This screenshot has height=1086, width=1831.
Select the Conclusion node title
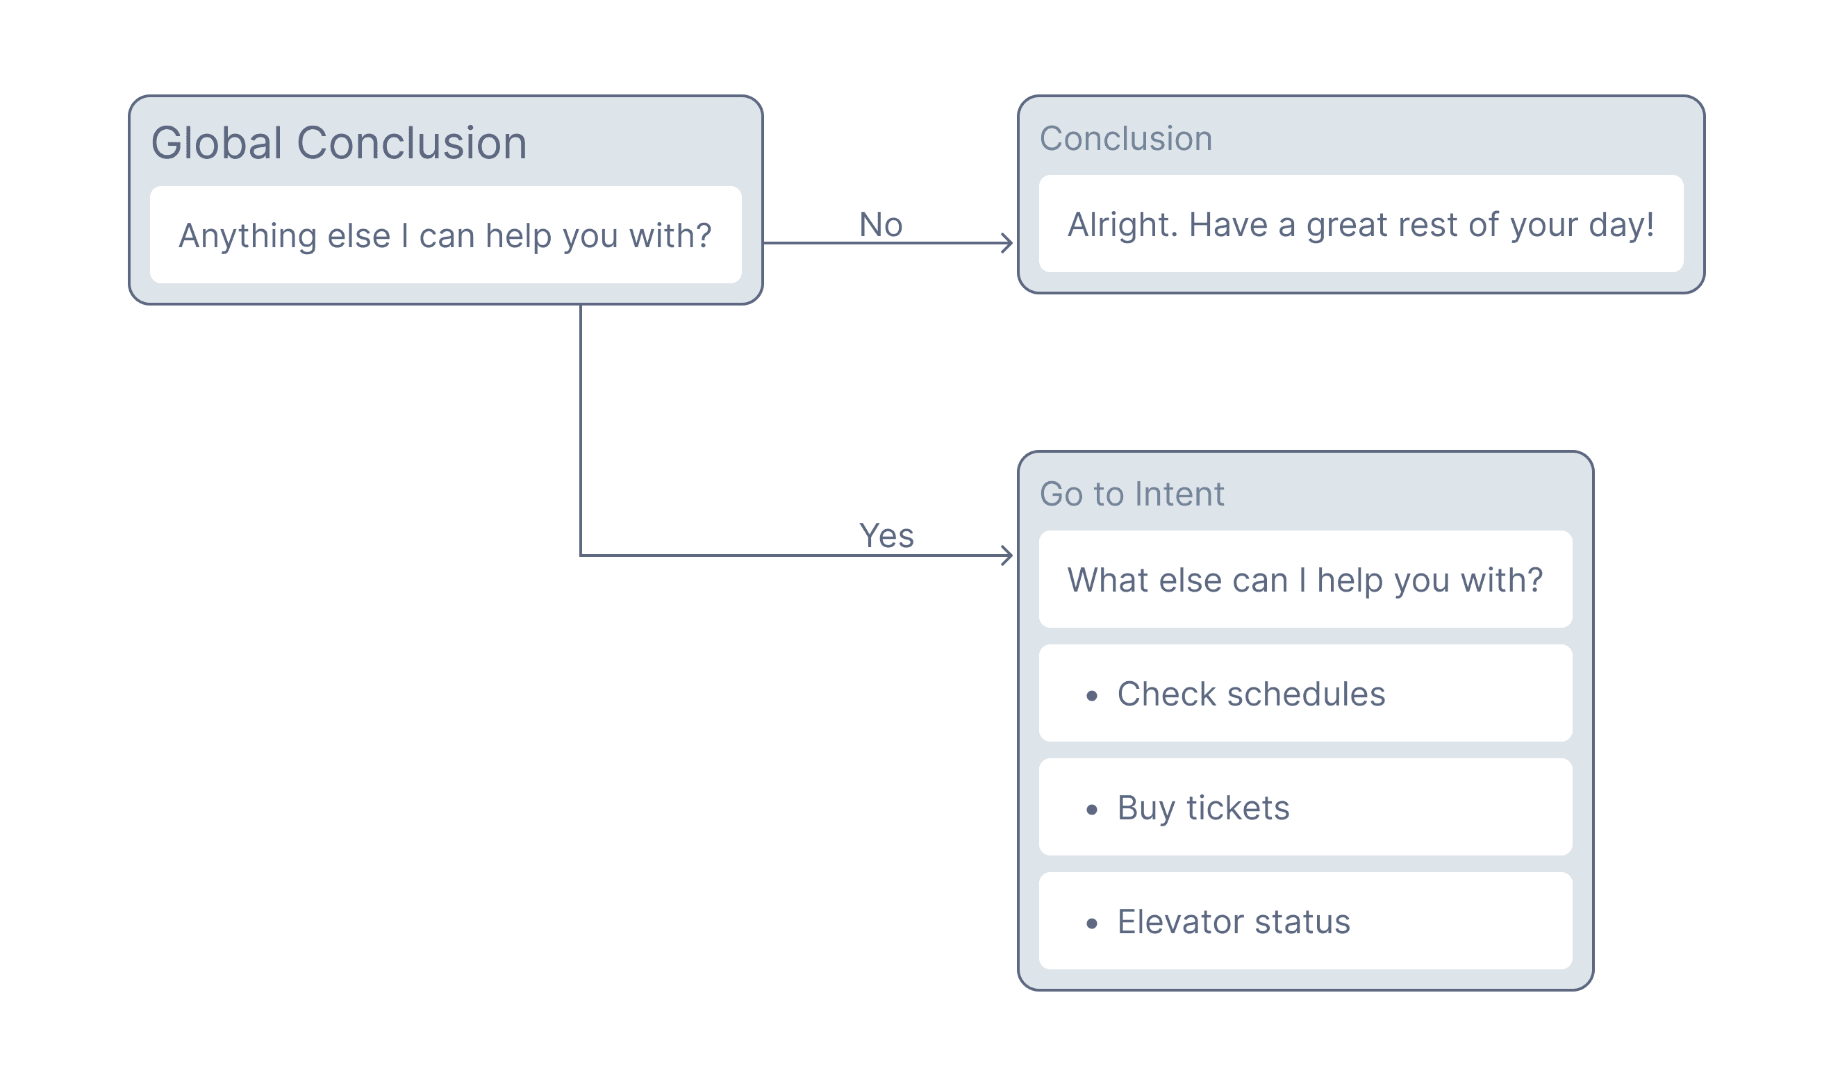1125,138
